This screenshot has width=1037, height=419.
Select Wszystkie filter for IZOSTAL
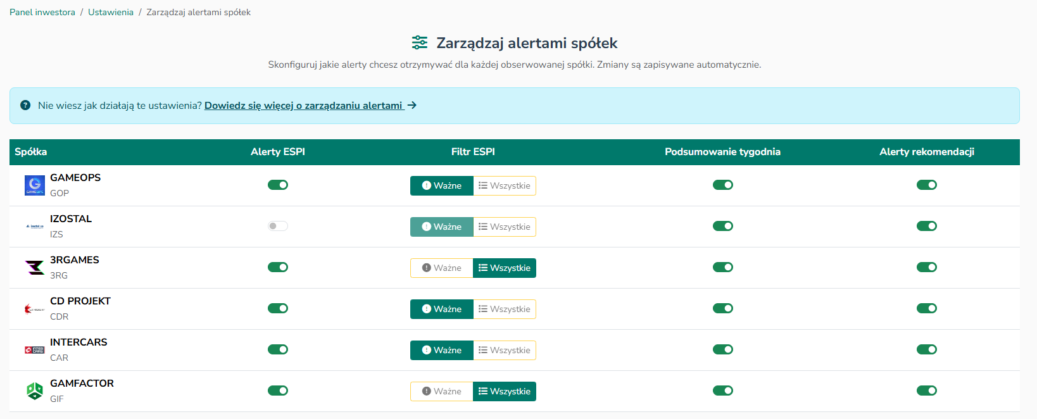coord(505,227)
